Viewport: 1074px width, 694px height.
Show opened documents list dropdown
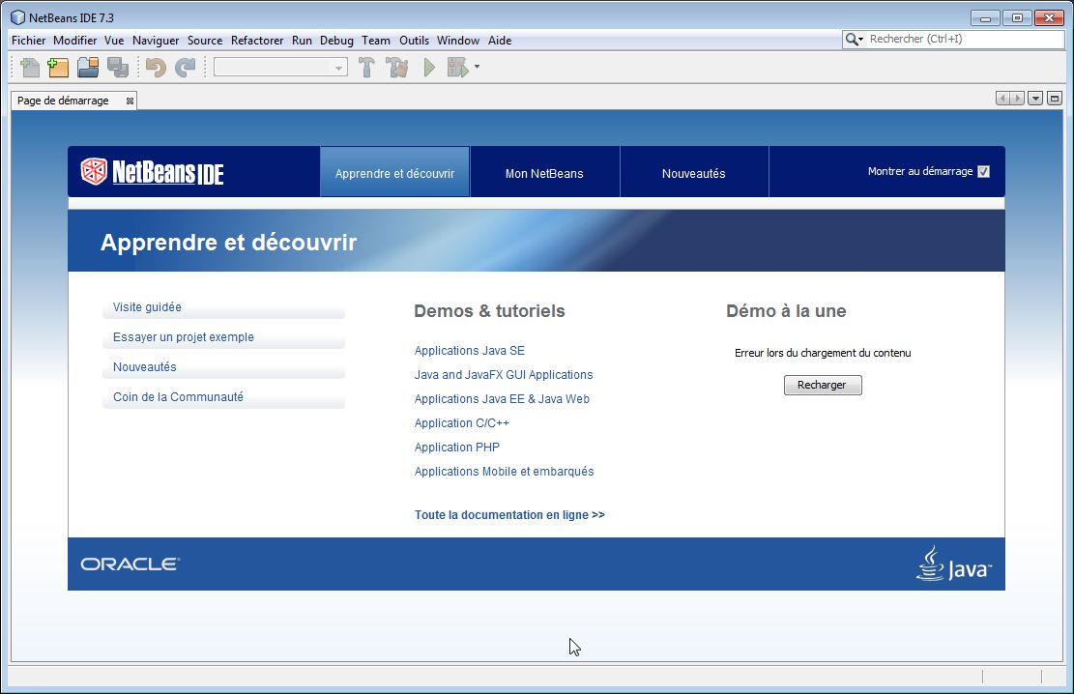1035,99
